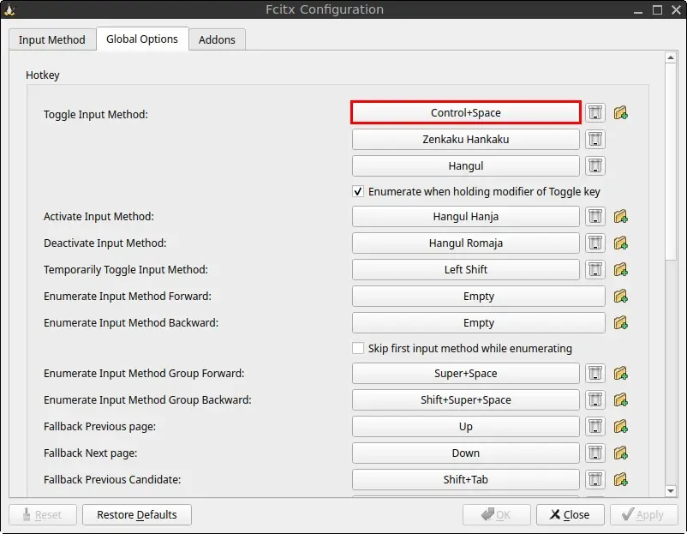The width and height of the screenshot is (687, 534).
Task: Enable Skip first input method while enumerating
Action: pos(358,348)
